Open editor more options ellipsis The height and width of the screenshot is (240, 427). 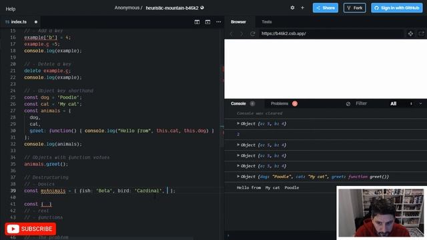pos(218,22)
